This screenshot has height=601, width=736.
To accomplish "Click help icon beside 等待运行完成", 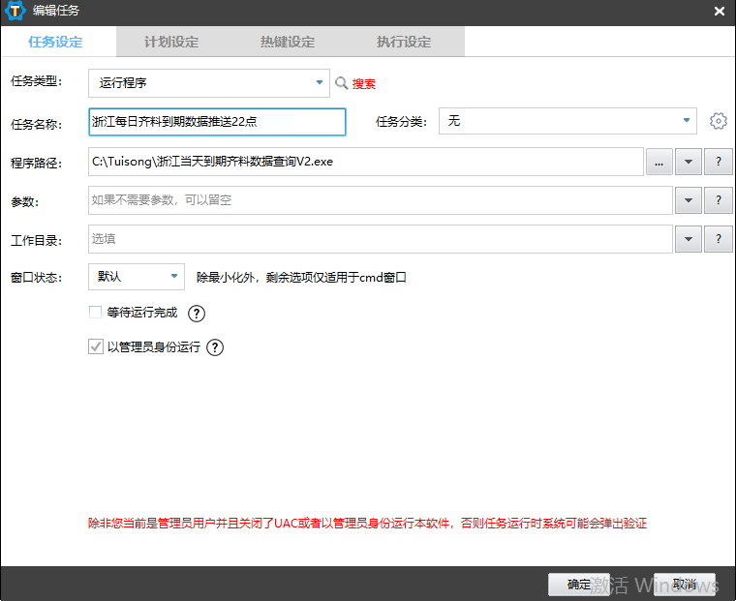I will click(197, 314).
